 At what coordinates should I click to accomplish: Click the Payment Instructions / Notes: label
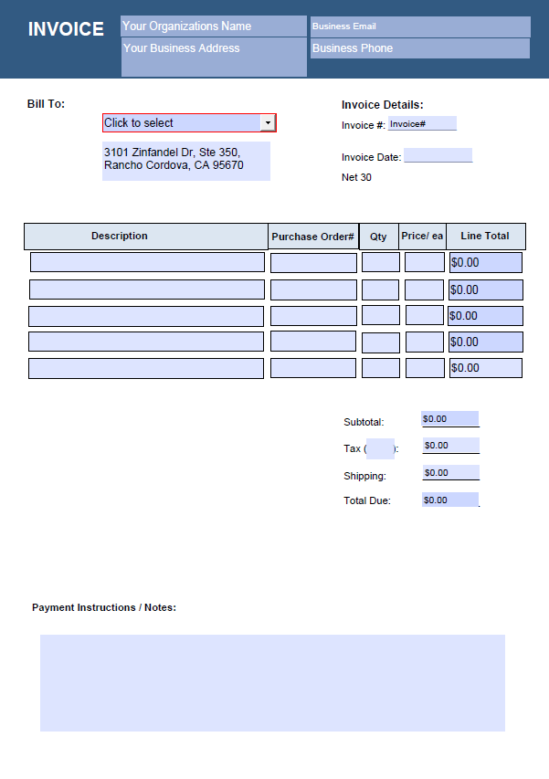104,607
